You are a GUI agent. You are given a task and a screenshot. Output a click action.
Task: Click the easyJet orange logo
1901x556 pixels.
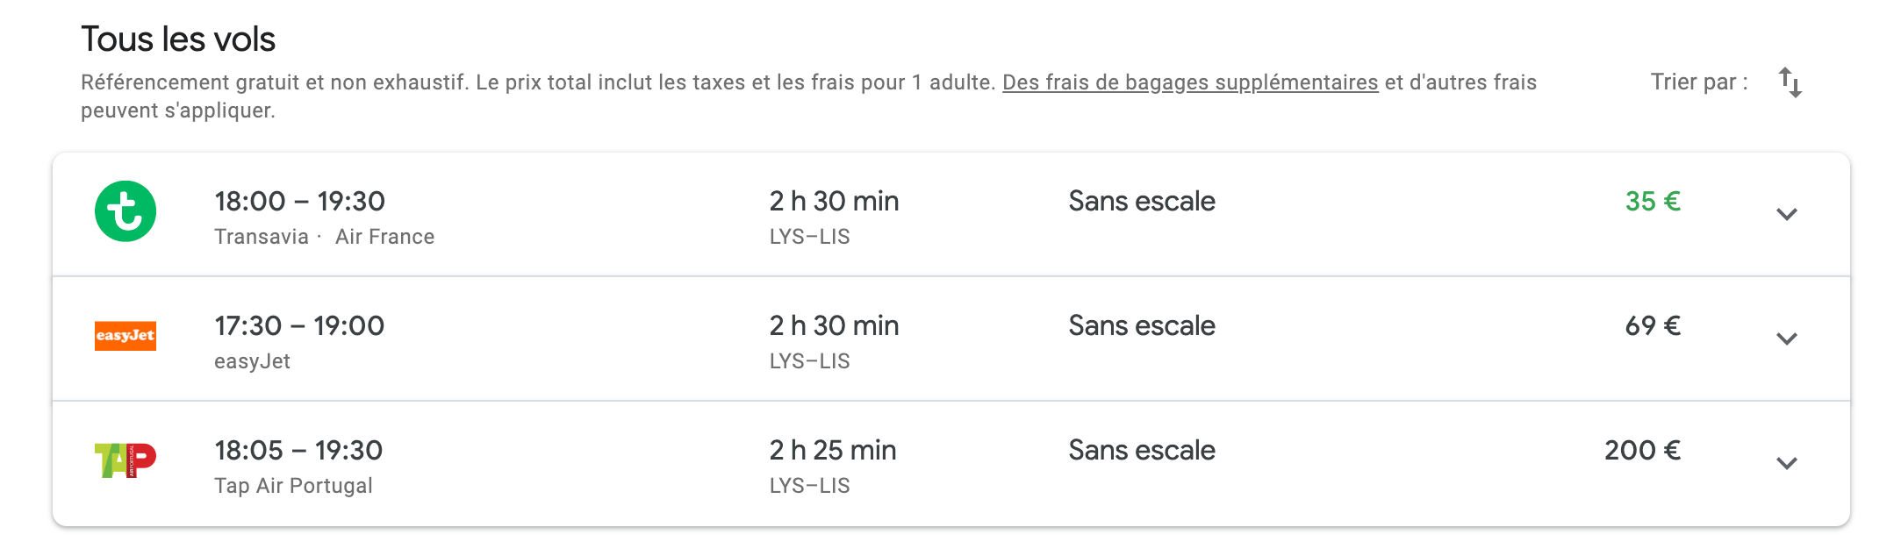tap(126, 336)
